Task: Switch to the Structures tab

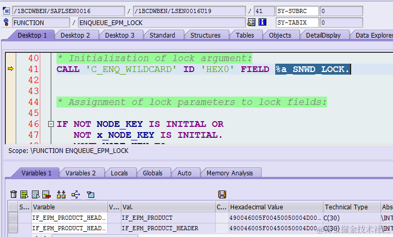Action: coord(206,35)
